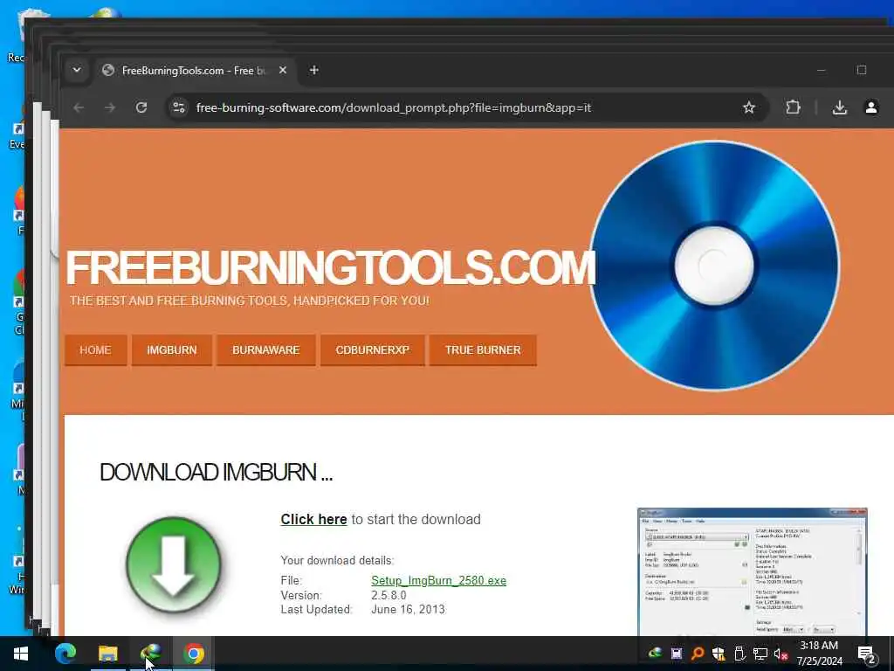Click the muted speaker volume icon
Image resolution: width=894 pixels, height=671 pixels.
click(x=781, y=654)
